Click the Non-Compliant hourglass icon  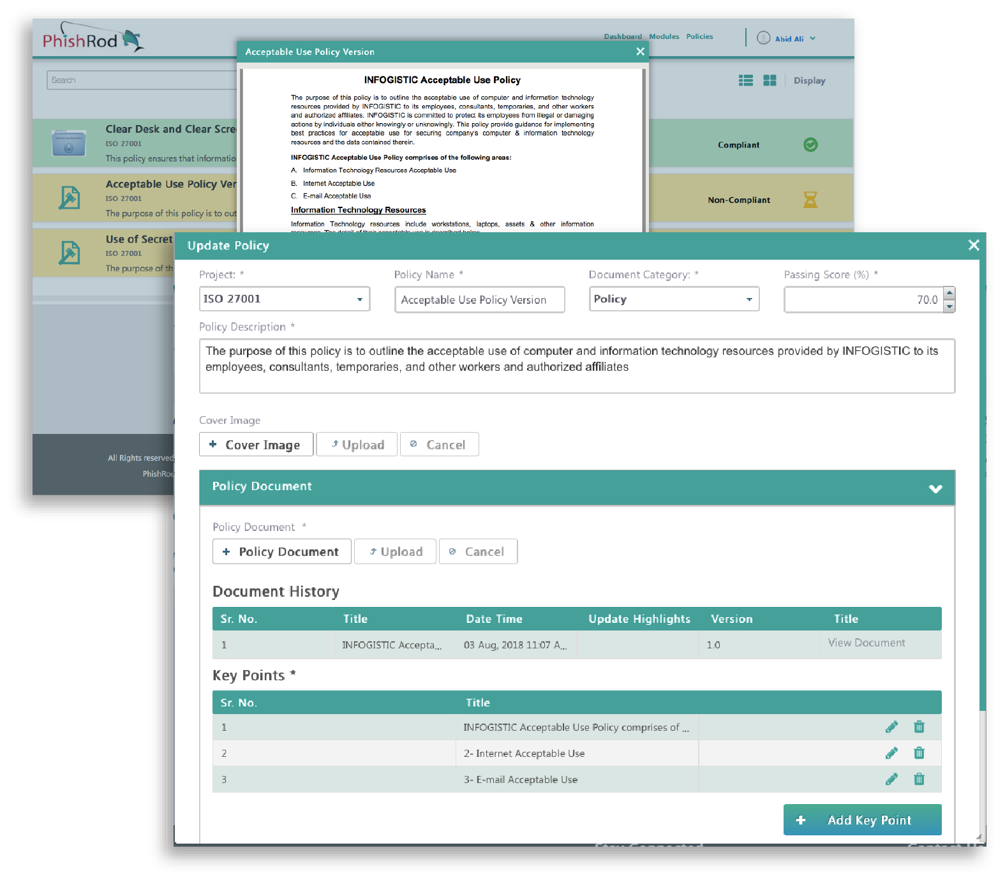click(x=810, y=200)
